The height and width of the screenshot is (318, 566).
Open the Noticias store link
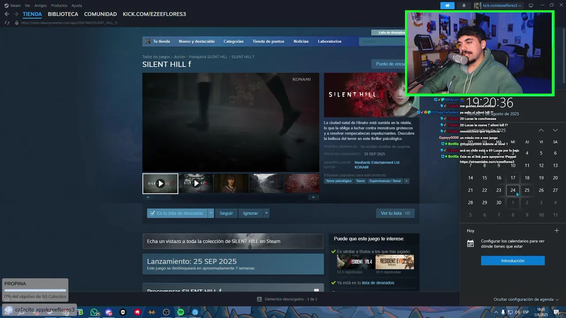301,42
